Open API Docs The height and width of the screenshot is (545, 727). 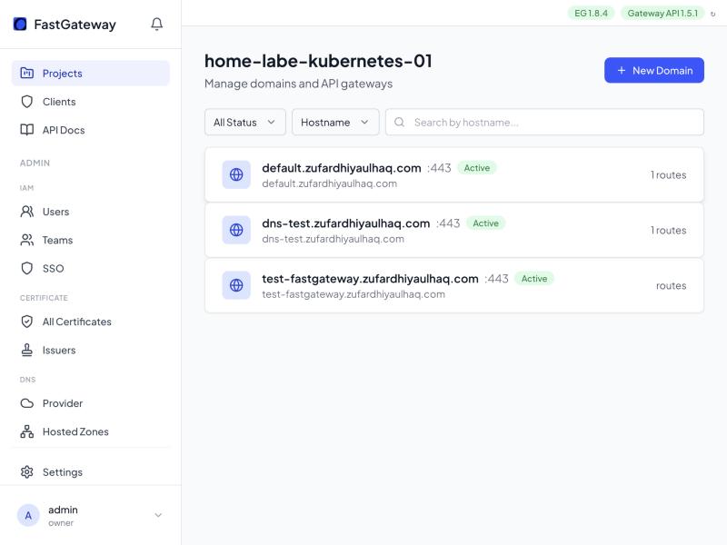[x=90, y=130]
